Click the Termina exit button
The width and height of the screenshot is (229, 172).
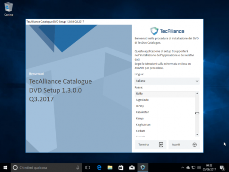pyautogui.click(x=150, y=145)
